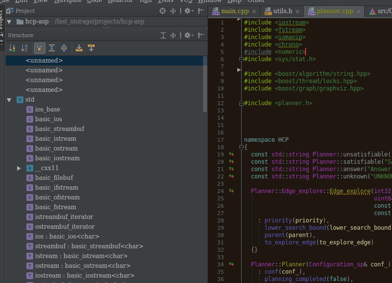The image size is (392, 283).
Task: Open the Project view dropdown
Action: pyautogui.click(x=21, y=11)
